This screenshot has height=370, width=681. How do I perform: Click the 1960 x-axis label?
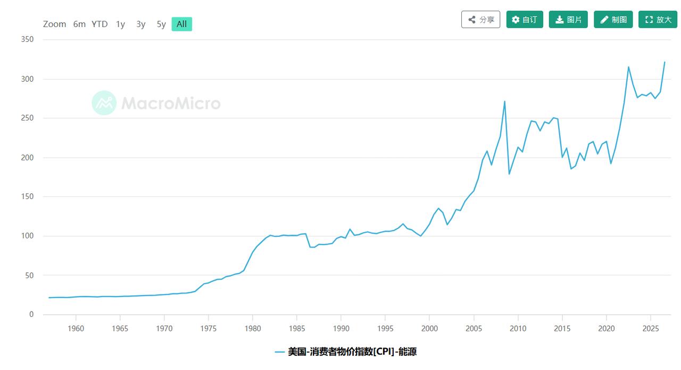[76, 329]
